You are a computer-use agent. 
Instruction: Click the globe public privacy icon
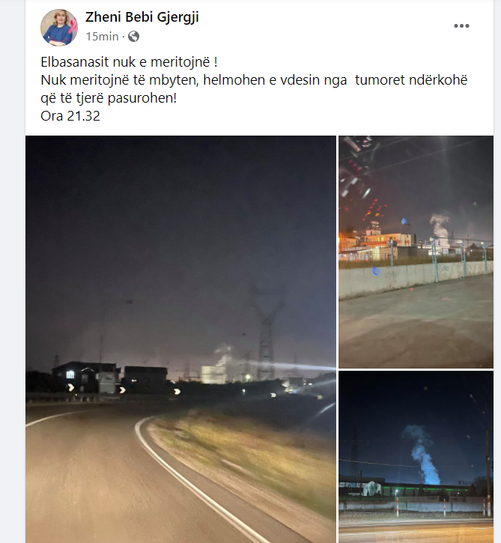pyautogui.click(x=133, y=37)
